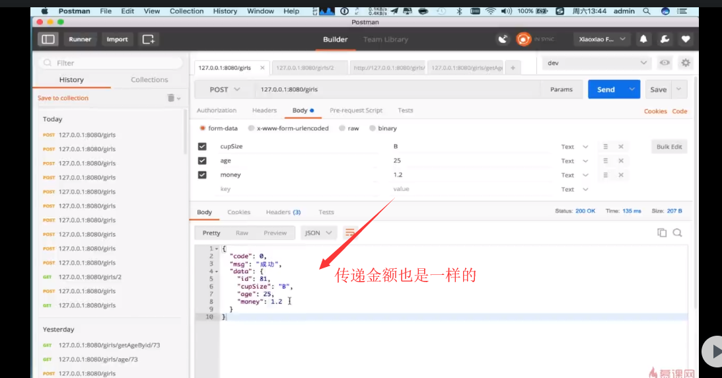This screenshot has height=378, width=722.
Task: Open the response Cookies tab
Action: point(238,211)
